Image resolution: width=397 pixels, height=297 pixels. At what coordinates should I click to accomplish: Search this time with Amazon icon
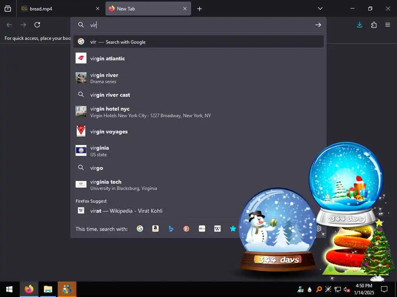coord(155,229)
